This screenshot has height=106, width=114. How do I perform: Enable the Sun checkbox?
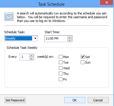point(82,62)
